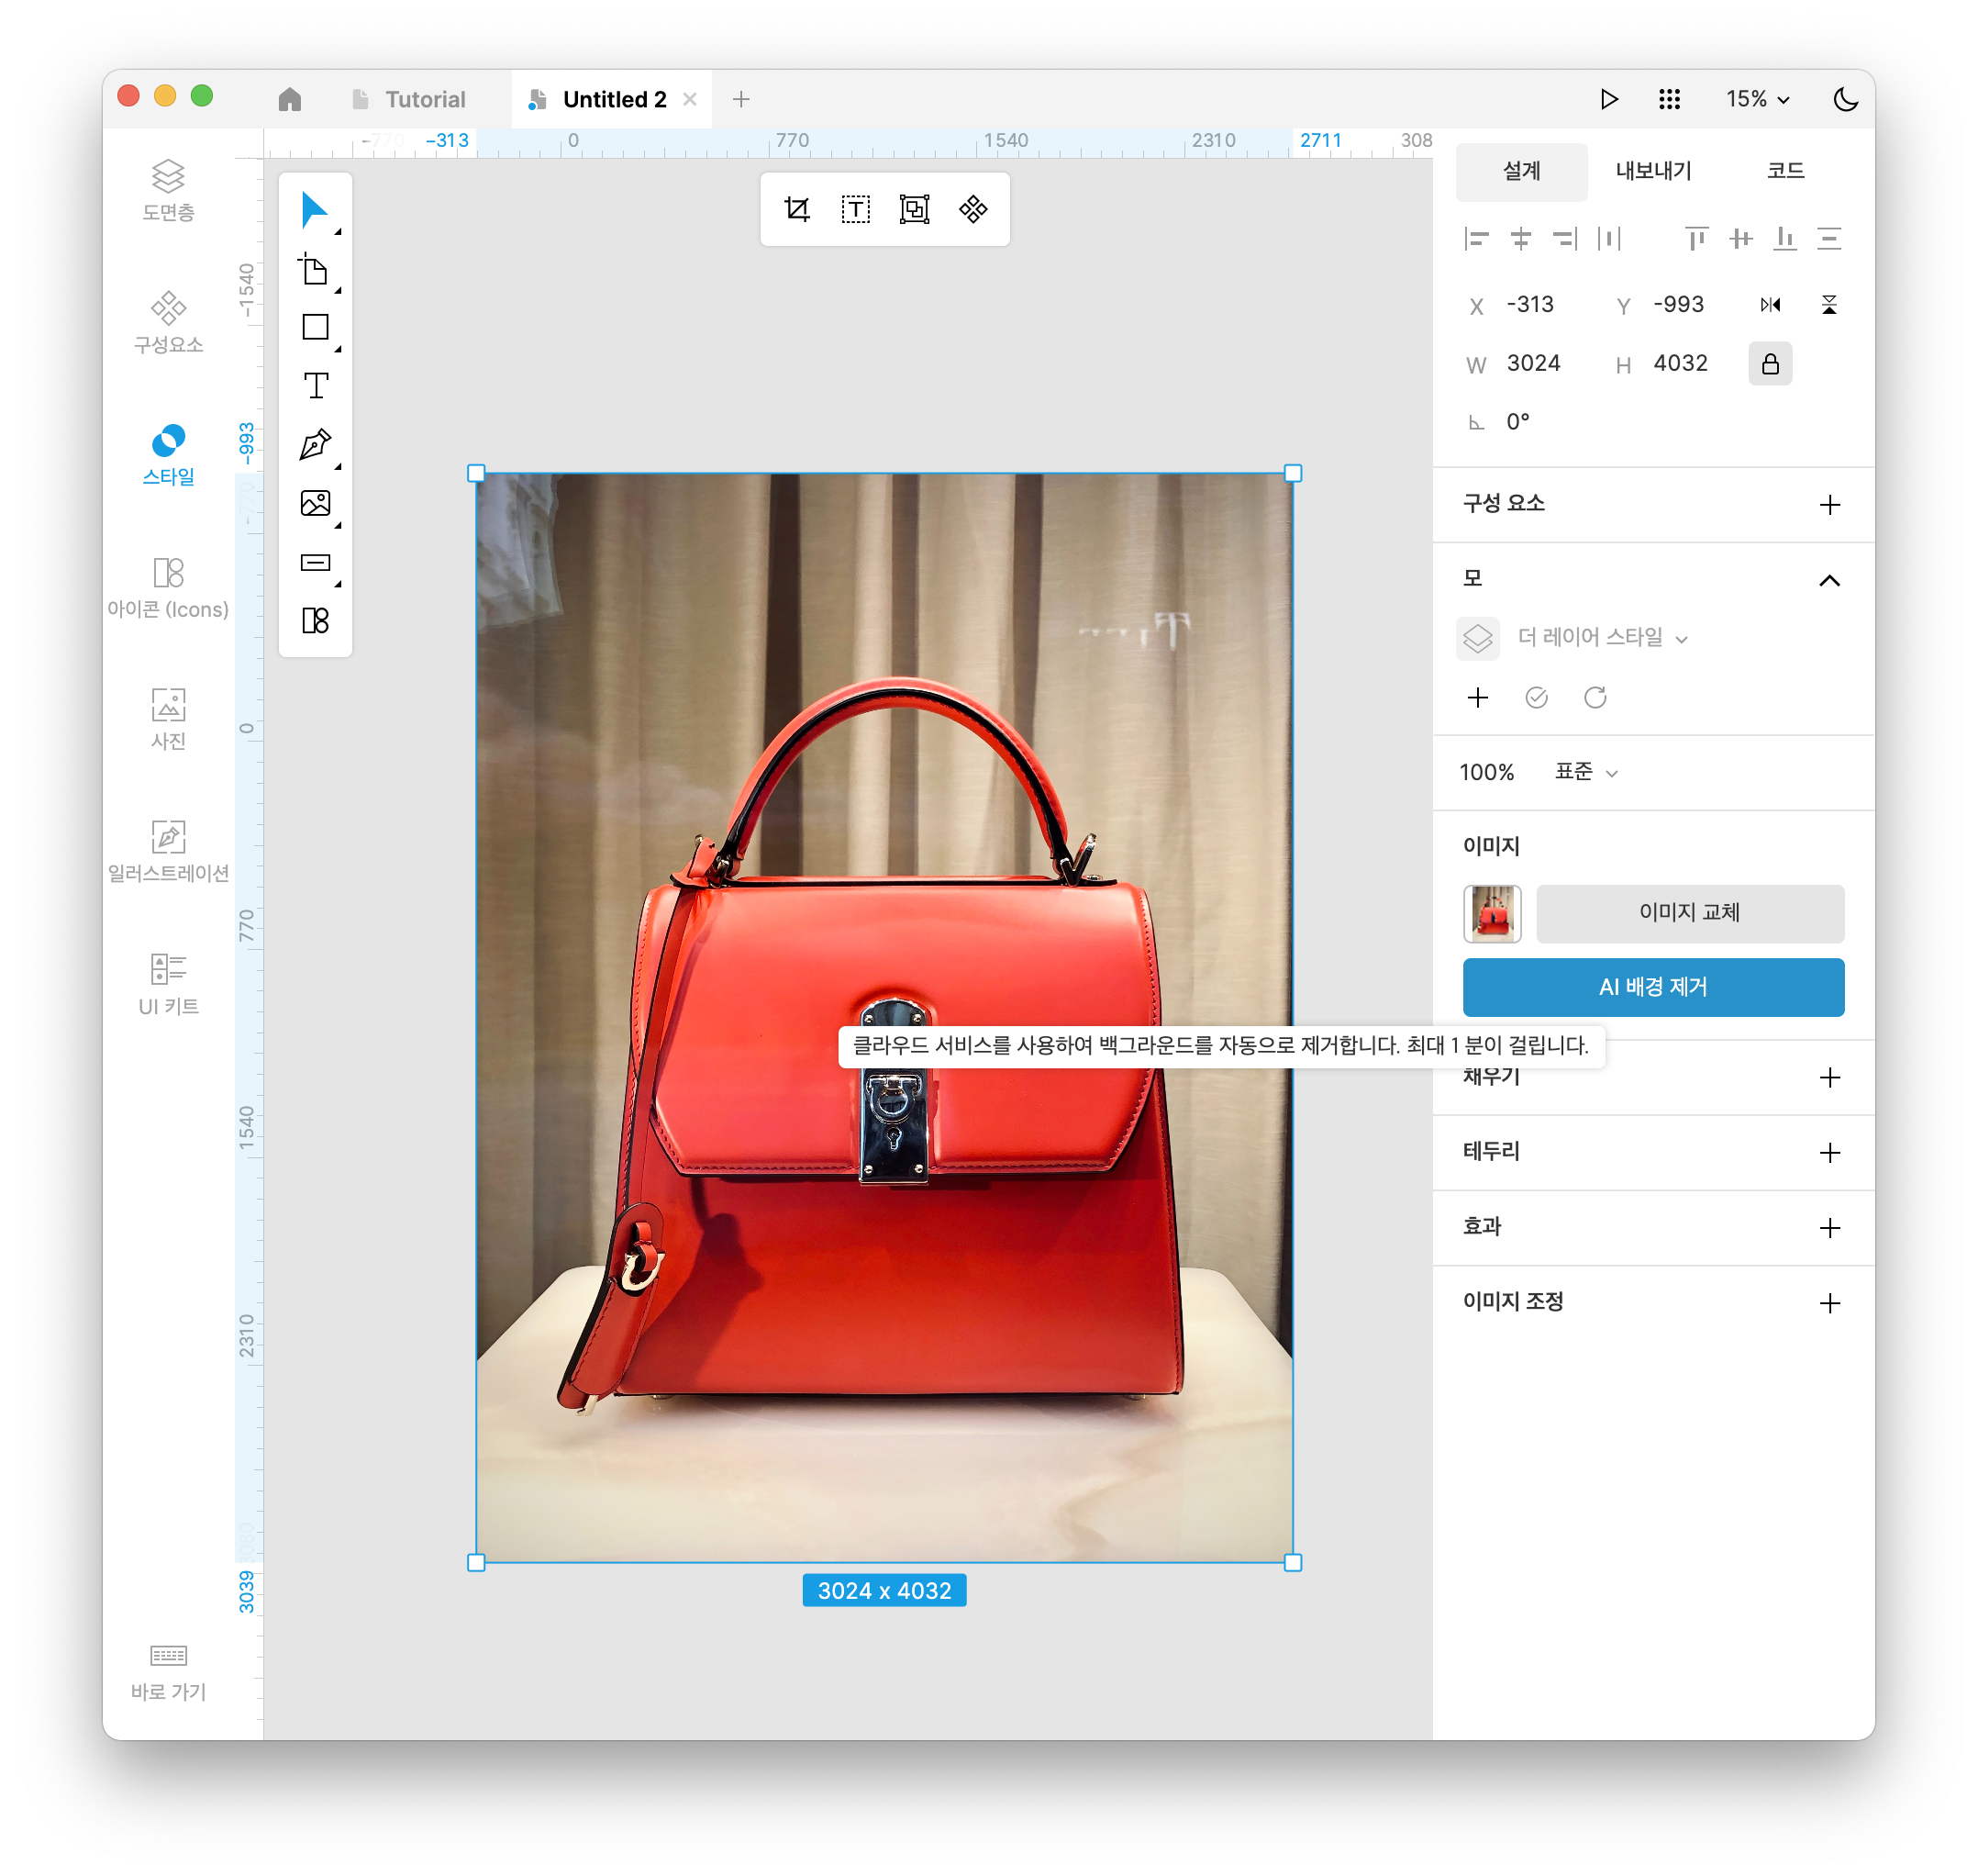Edit the opacity 100% field

[1486, 771]
